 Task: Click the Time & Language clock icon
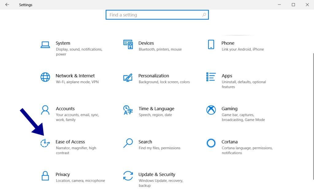[128, 110]
